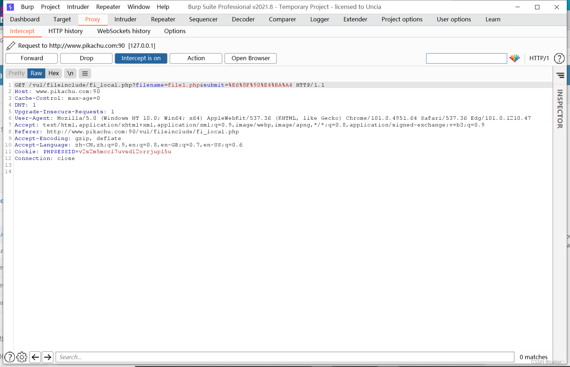The width and height of the screenshot is (570, 367).
Task: Open the bottom-left help question mark
Action: click(10, 357)
